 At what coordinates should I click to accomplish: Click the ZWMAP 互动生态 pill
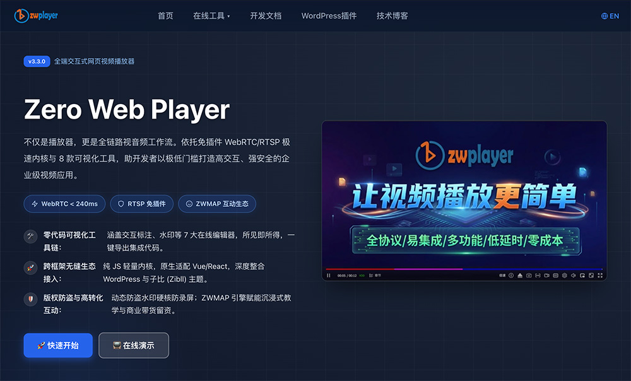point(217,204)
